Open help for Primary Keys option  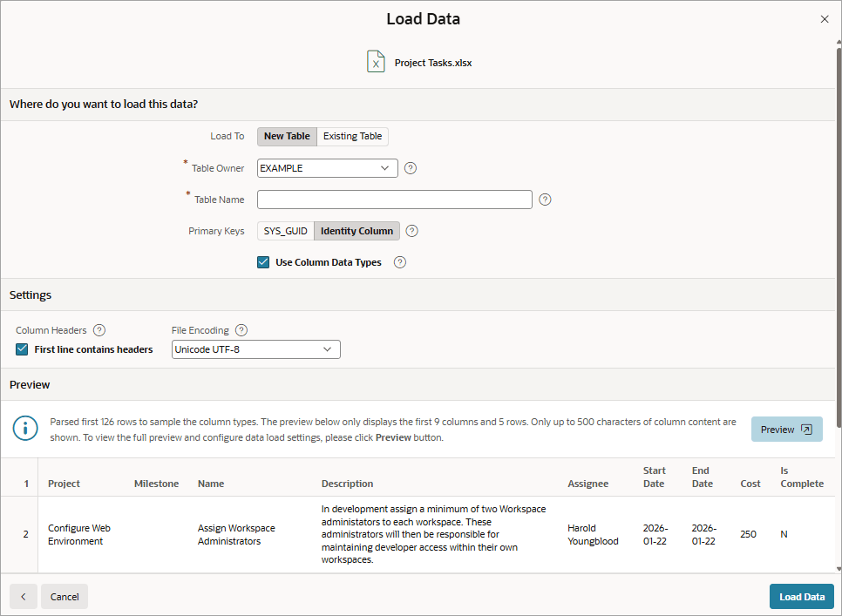412,231
